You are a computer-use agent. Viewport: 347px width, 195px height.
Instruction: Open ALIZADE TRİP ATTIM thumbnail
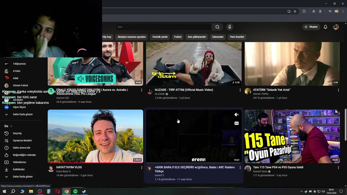[194, 64]
